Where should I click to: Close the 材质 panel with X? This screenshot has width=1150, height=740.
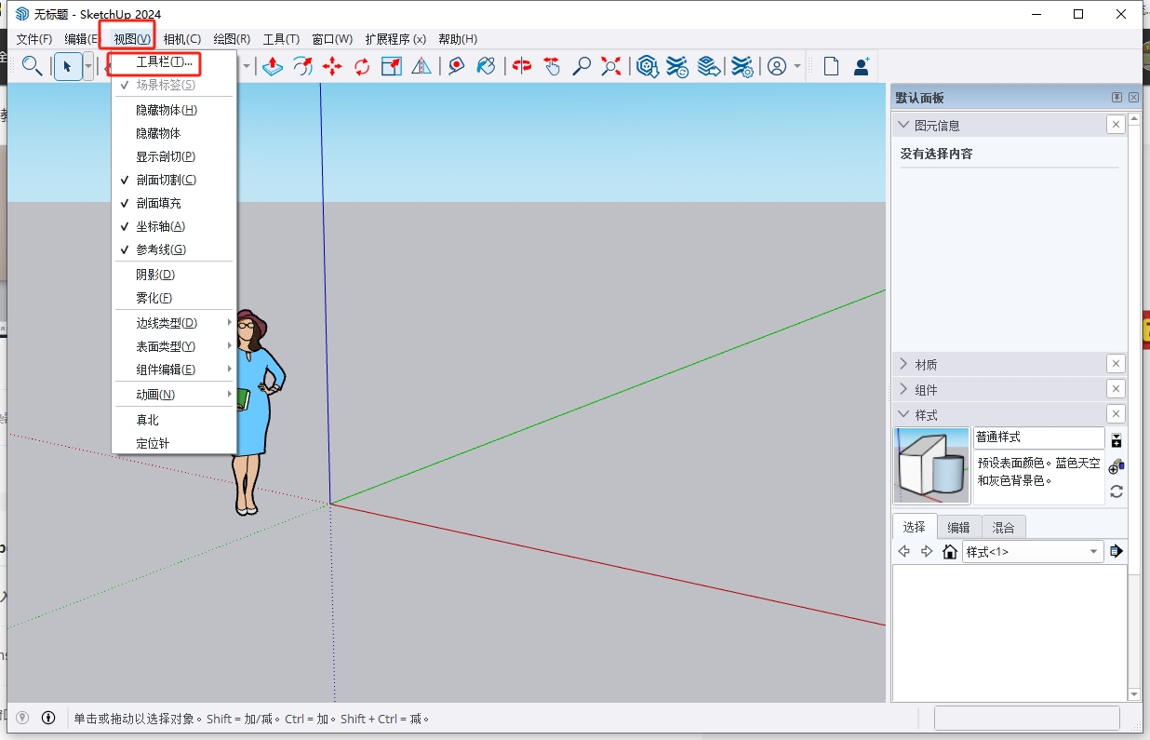1116,364
